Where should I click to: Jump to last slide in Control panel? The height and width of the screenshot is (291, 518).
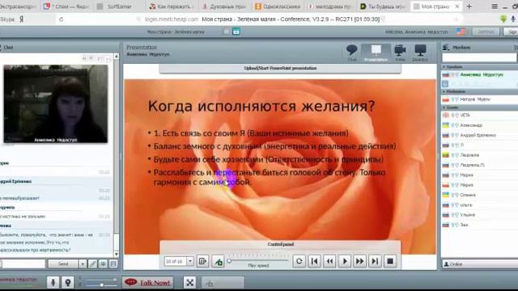375,261
